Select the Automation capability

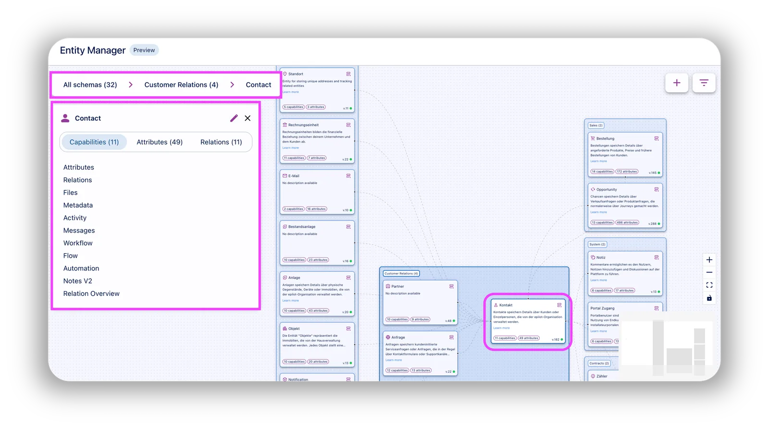click(x=81, y=269)
